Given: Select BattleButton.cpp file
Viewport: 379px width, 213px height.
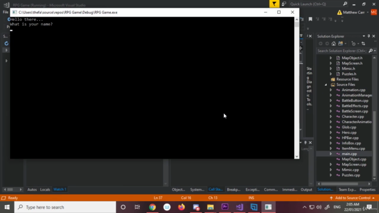Looking at the screenshot, I should click(355, 101).
